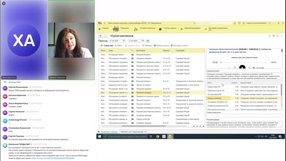This screenshot has width=286, height=161.
Task: Click Вывести список button
Action: (162, 46)
